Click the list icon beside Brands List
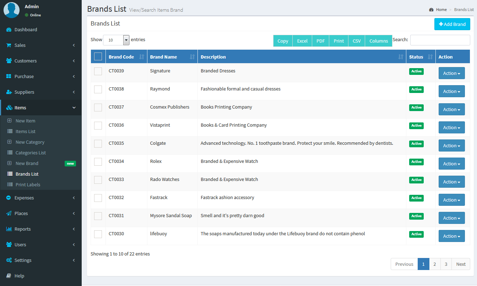Screen dimensions: 477x286 (10, 174)
